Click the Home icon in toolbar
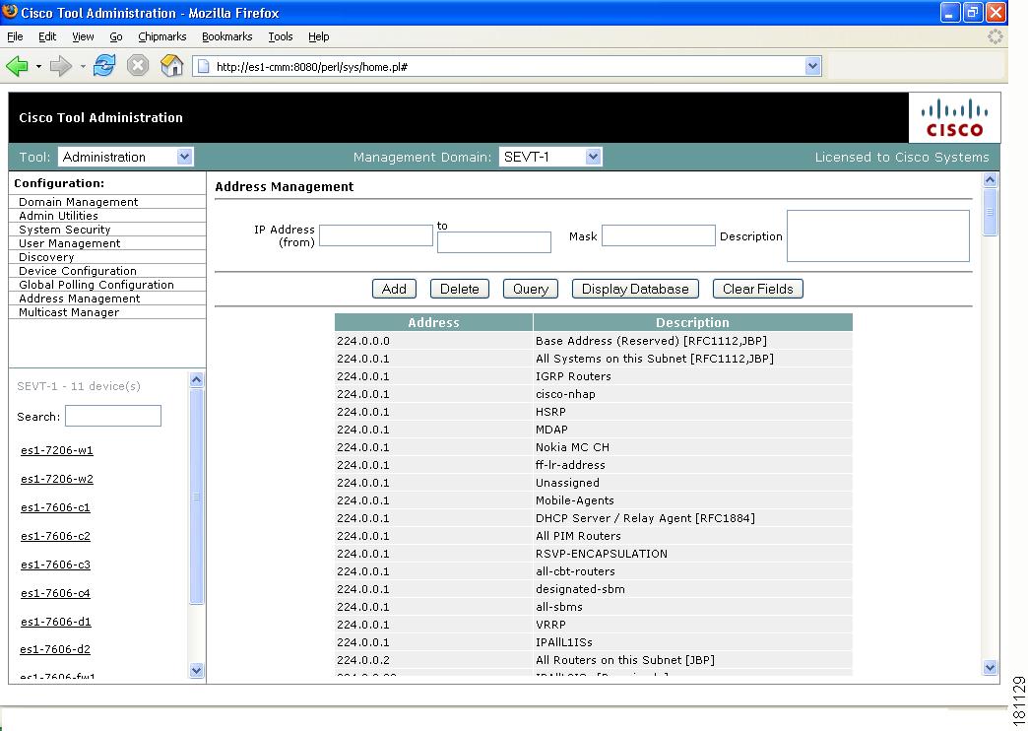Viewport: 1028px width, 731px height. 171,66
